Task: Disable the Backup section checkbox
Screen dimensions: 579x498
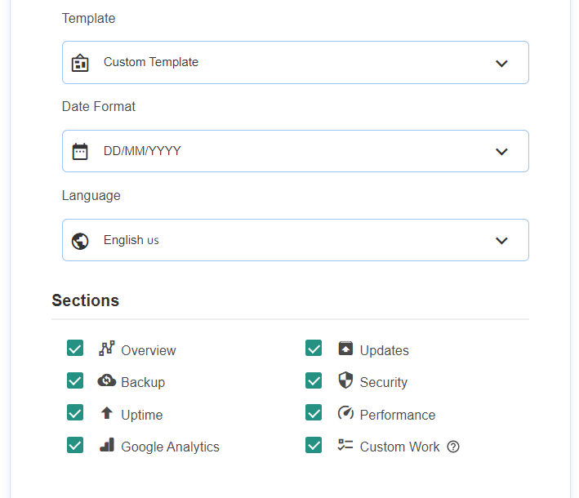Action: (x=75, y=381)
